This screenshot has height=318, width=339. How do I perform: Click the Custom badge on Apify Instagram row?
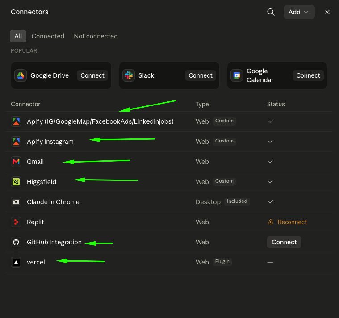[x=224, y=141]
